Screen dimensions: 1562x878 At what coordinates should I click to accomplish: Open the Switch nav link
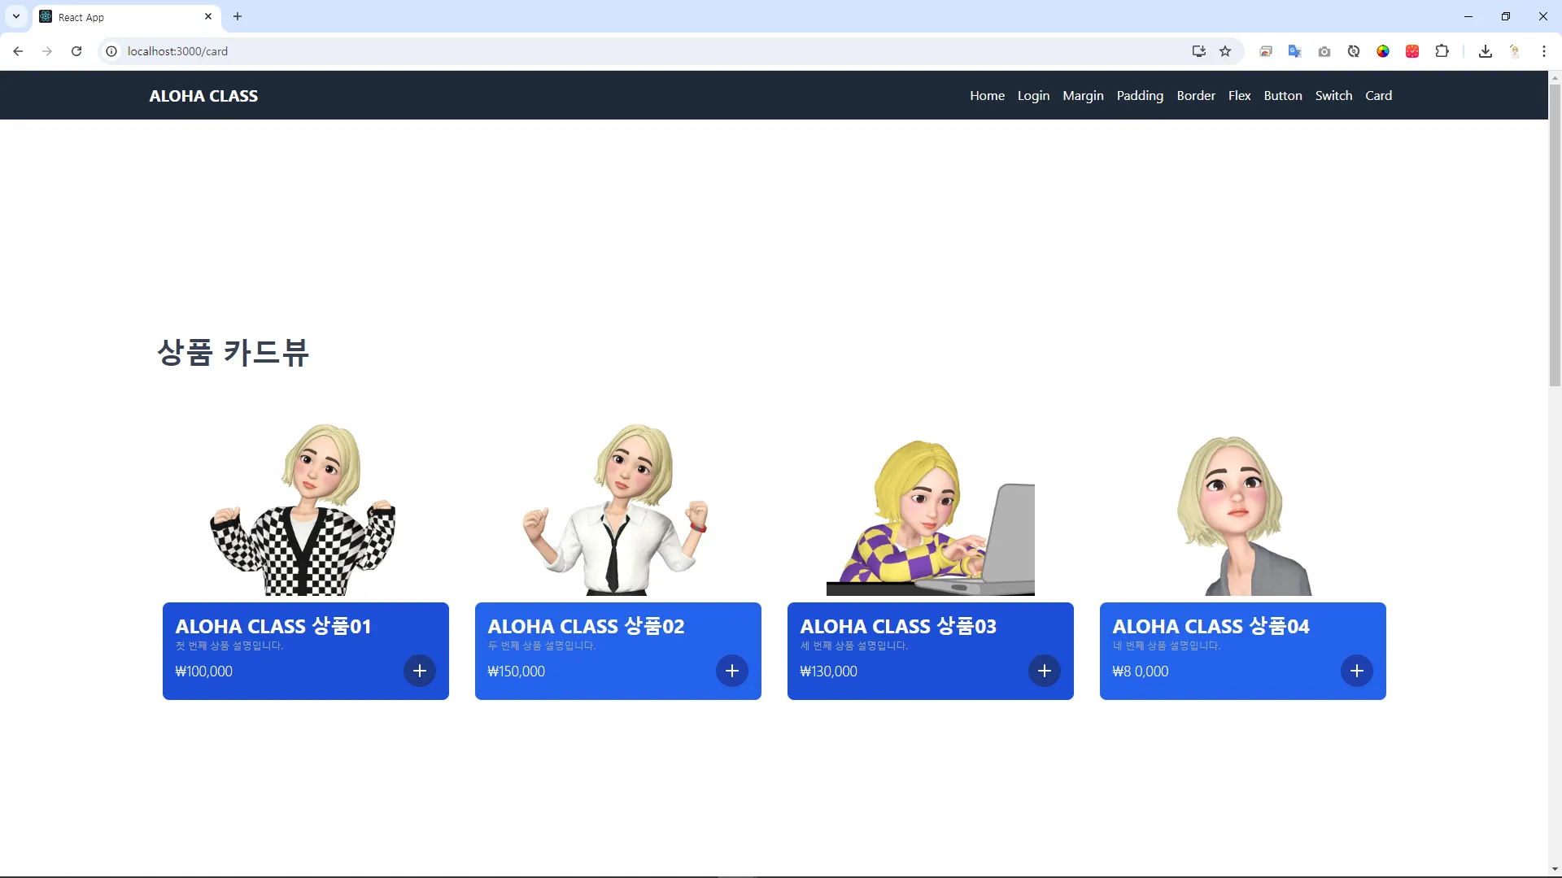tap(1333, 96)
